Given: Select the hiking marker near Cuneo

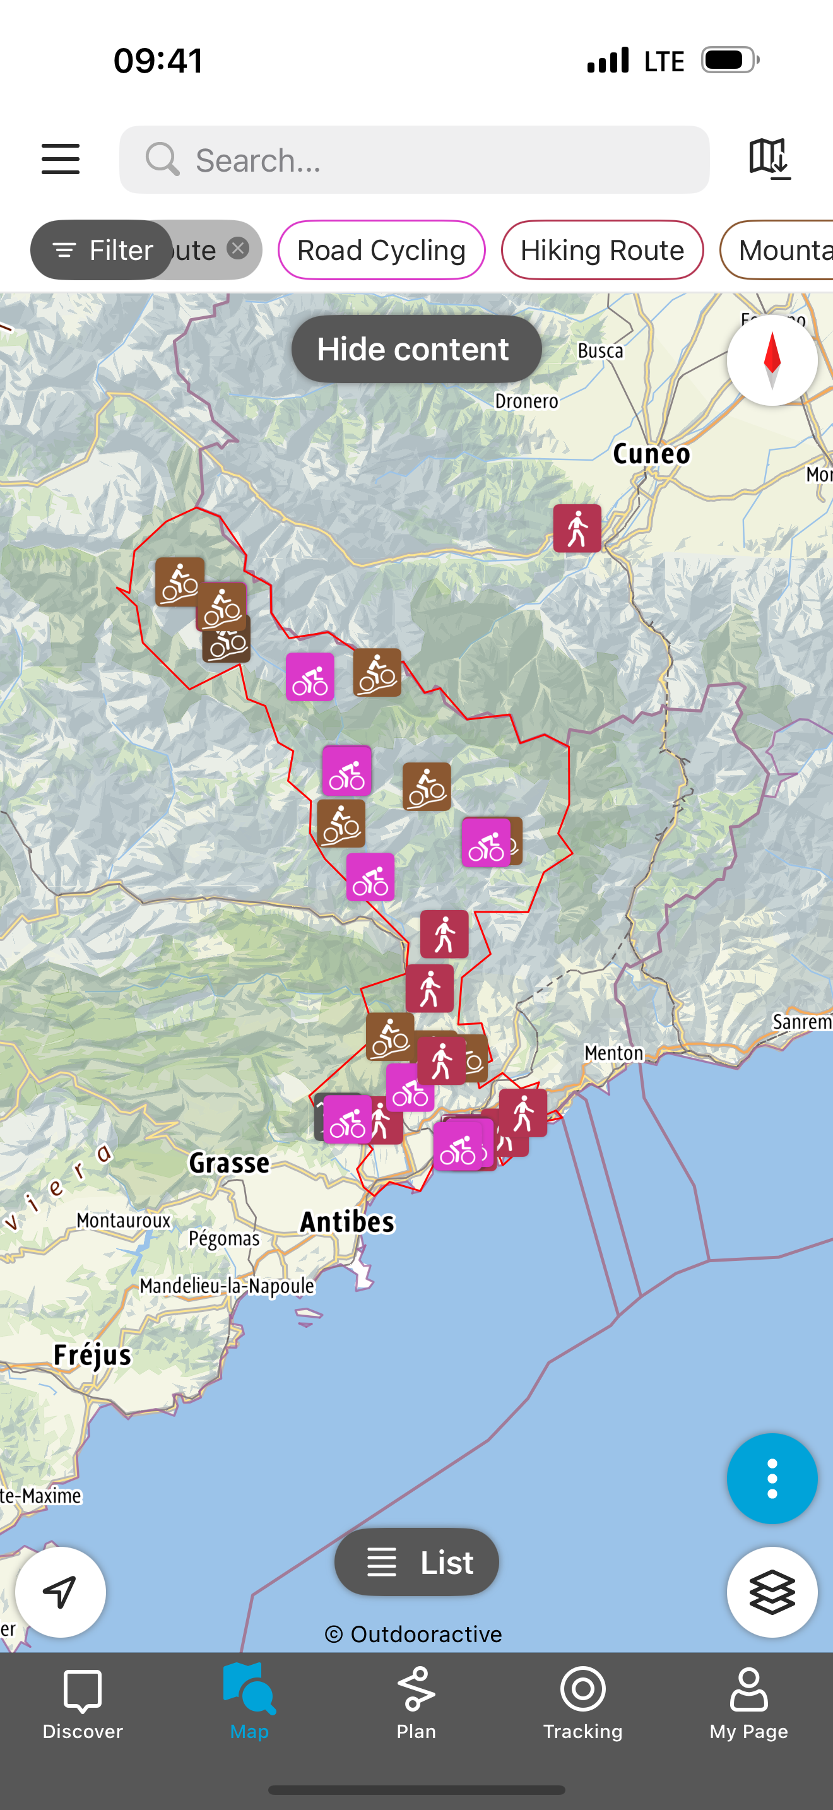Looking at the screenshot, I should coord(577,528).
